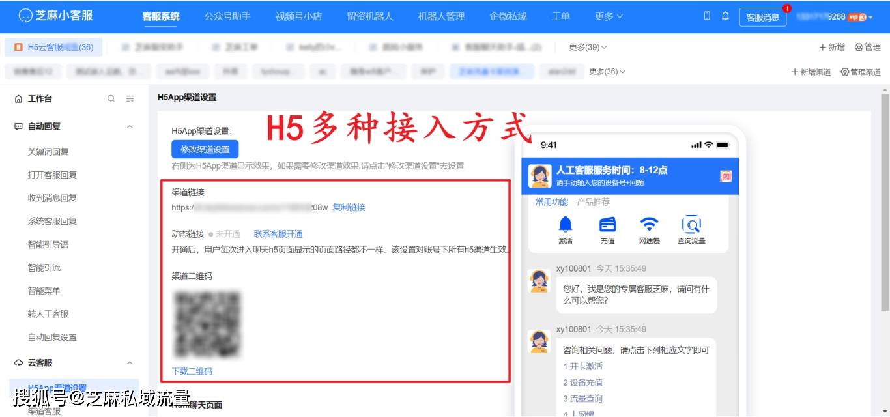Open 转人工客服
Viewport: 890px width, 417px height.
click(x=48, y=313)
